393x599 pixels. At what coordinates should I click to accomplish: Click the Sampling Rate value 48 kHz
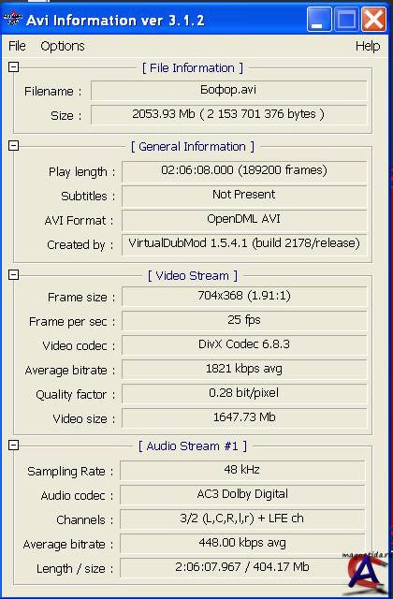click(242, 470)
